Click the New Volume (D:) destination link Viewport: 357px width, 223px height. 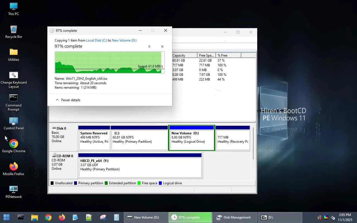(124, 40)
